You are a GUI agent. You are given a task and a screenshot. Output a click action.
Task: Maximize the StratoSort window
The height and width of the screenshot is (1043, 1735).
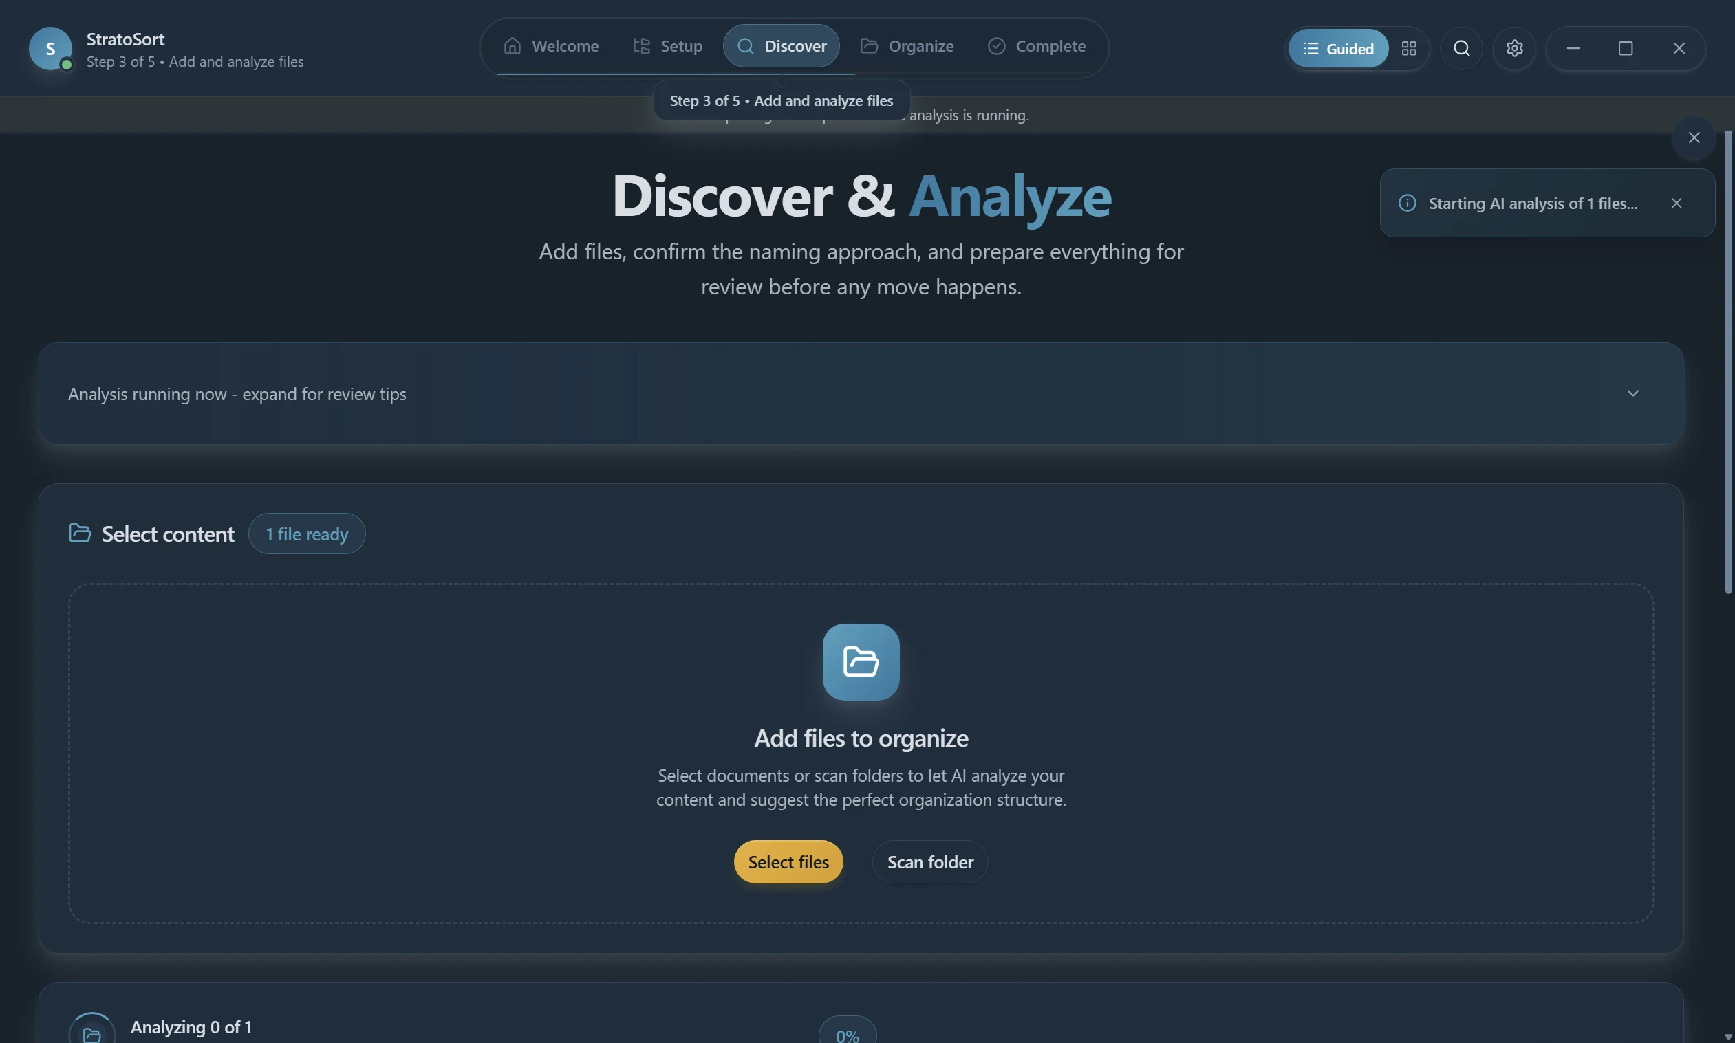[1626, 49]
